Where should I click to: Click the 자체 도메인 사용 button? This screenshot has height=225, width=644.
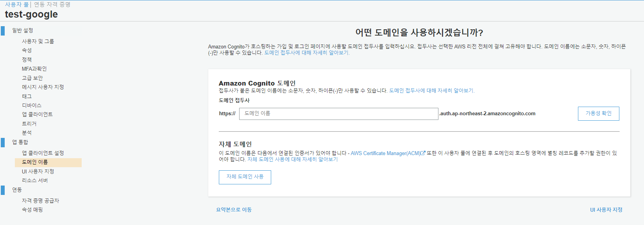pyautogui.click(x=245, y=177)
